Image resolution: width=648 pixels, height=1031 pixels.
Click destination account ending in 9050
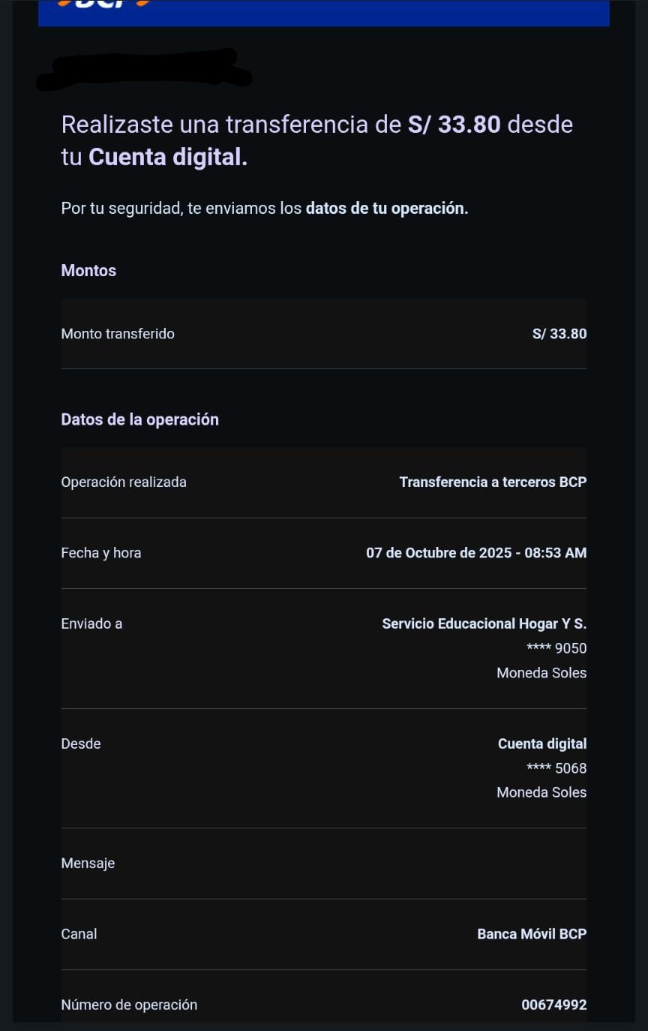(x=556, y=648)
